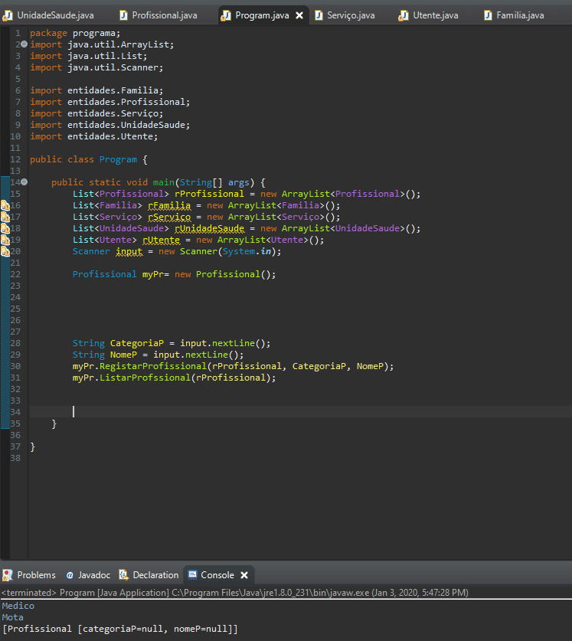The height and width of the screenshot is (641, 572).
Task: Open the Profissional.java editor tab
Action: [159, 15]
